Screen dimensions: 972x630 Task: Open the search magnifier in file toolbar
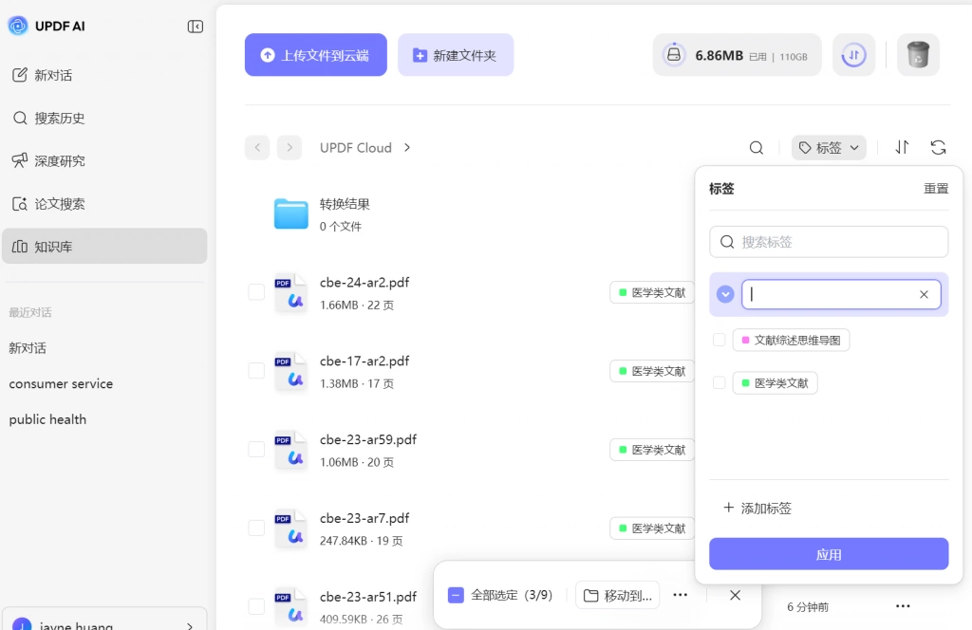coord(756,148)
